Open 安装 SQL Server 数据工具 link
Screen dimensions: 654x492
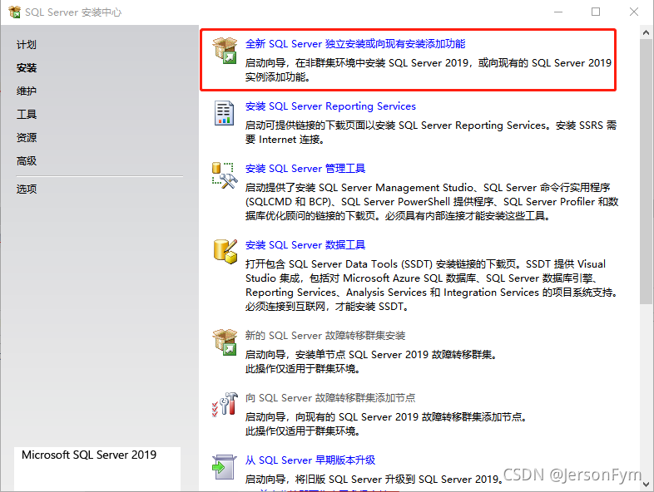[305, 245]
